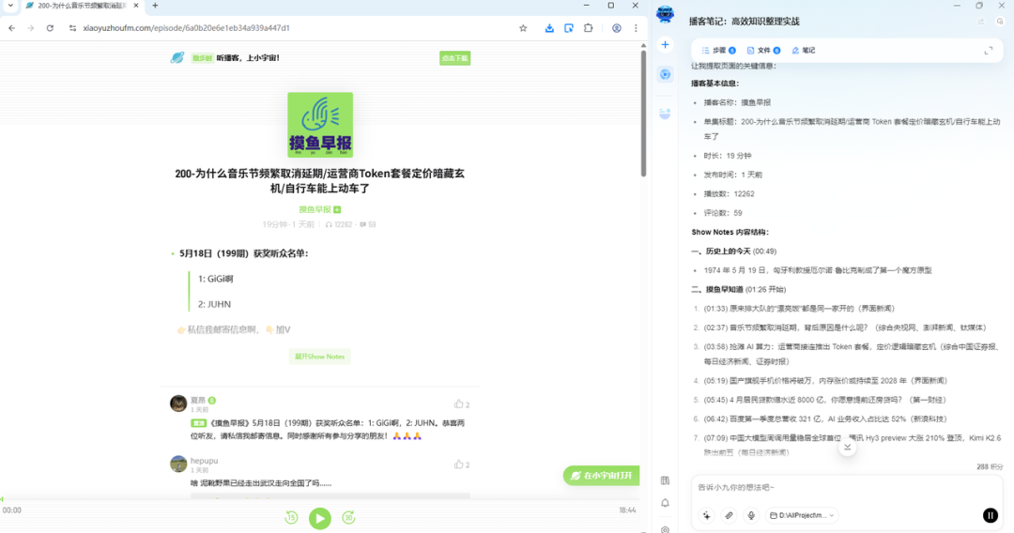The image size is (1014, 533).
Task: Open notifications bell in assistant sidebar
Action: click(665, 503)
